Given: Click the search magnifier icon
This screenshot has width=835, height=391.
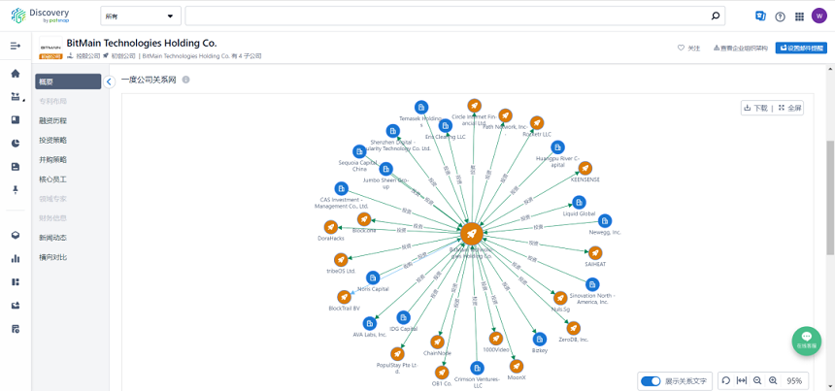Looking at the screenshot, I should click(717, 16).
